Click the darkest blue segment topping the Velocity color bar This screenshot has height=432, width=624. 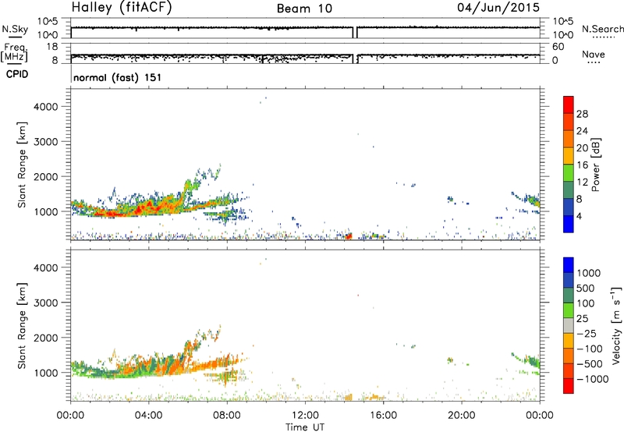(569, 265)
